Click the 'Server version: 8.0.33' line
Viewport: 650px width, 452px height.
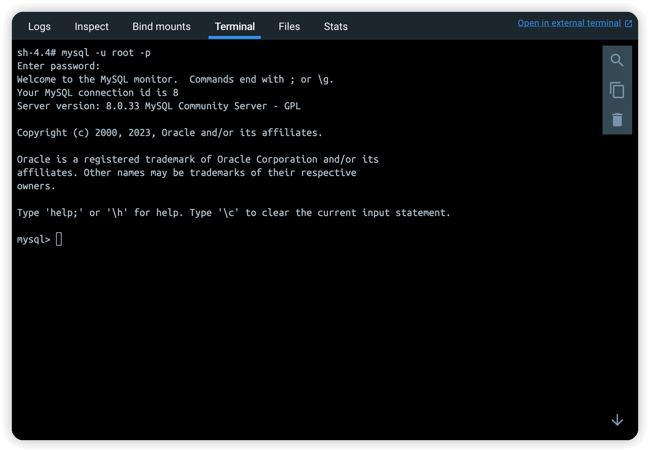pyautogui.click(x=159, y=106)
